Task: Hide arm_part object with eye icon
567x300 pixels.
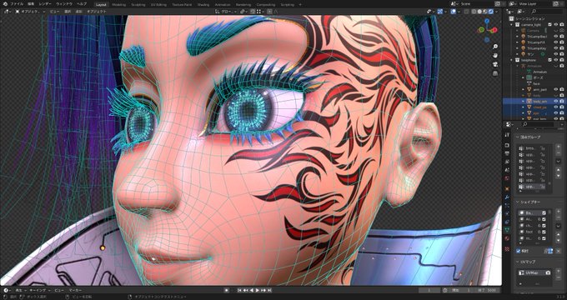Action: (556, 89)
